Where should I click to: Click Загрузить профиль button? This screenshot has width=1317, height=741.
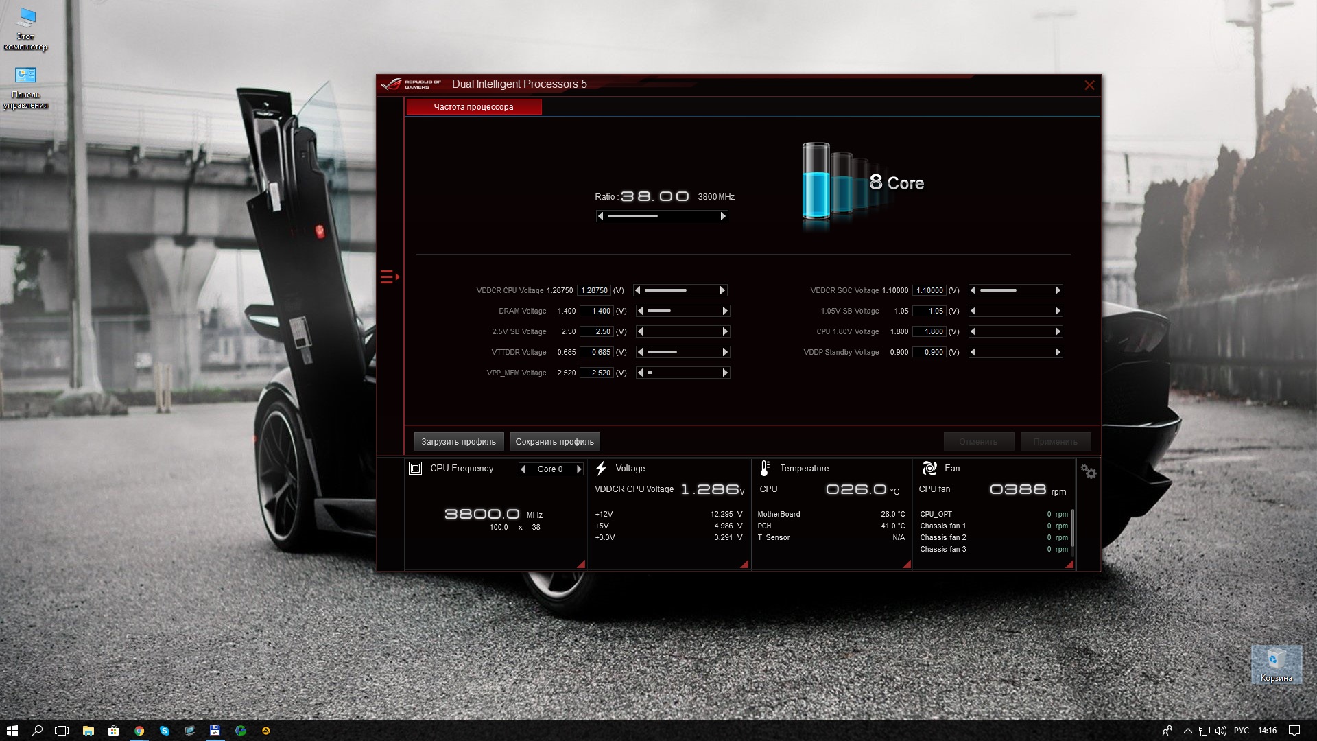click(x=458, y=441)
